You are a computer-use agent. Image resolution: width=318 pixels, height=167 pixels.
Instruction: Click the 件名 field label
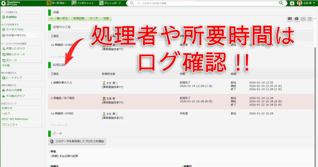point(53,152)
